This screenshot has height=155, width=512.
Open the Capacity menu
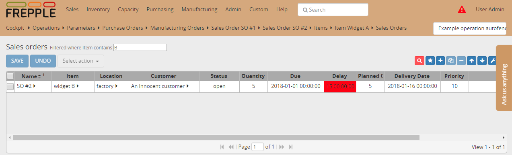coord(128,9)
